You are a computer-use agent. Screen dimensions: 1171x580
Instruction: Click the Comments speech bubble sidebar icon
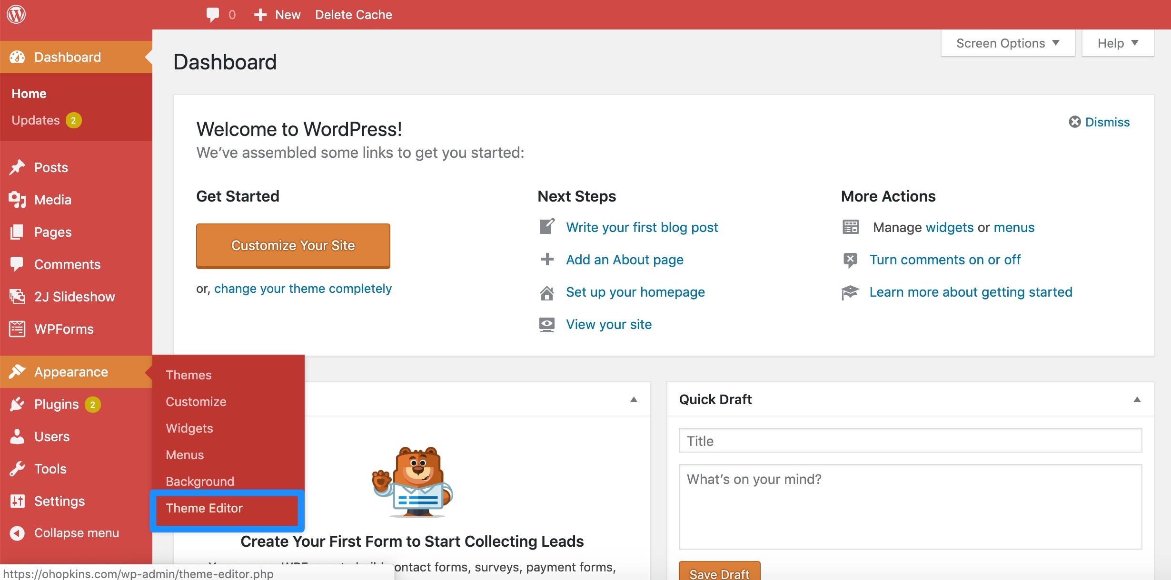point(17,264)
